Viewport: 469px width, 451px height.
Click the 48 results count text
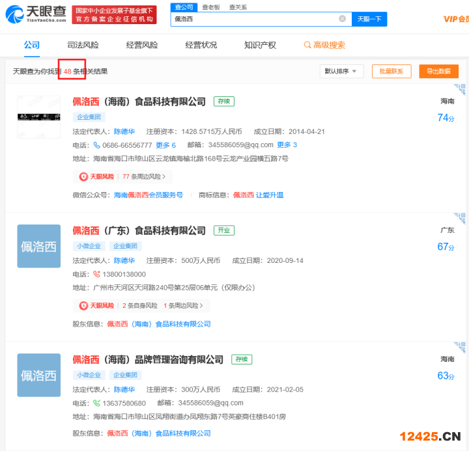point(67,72)
